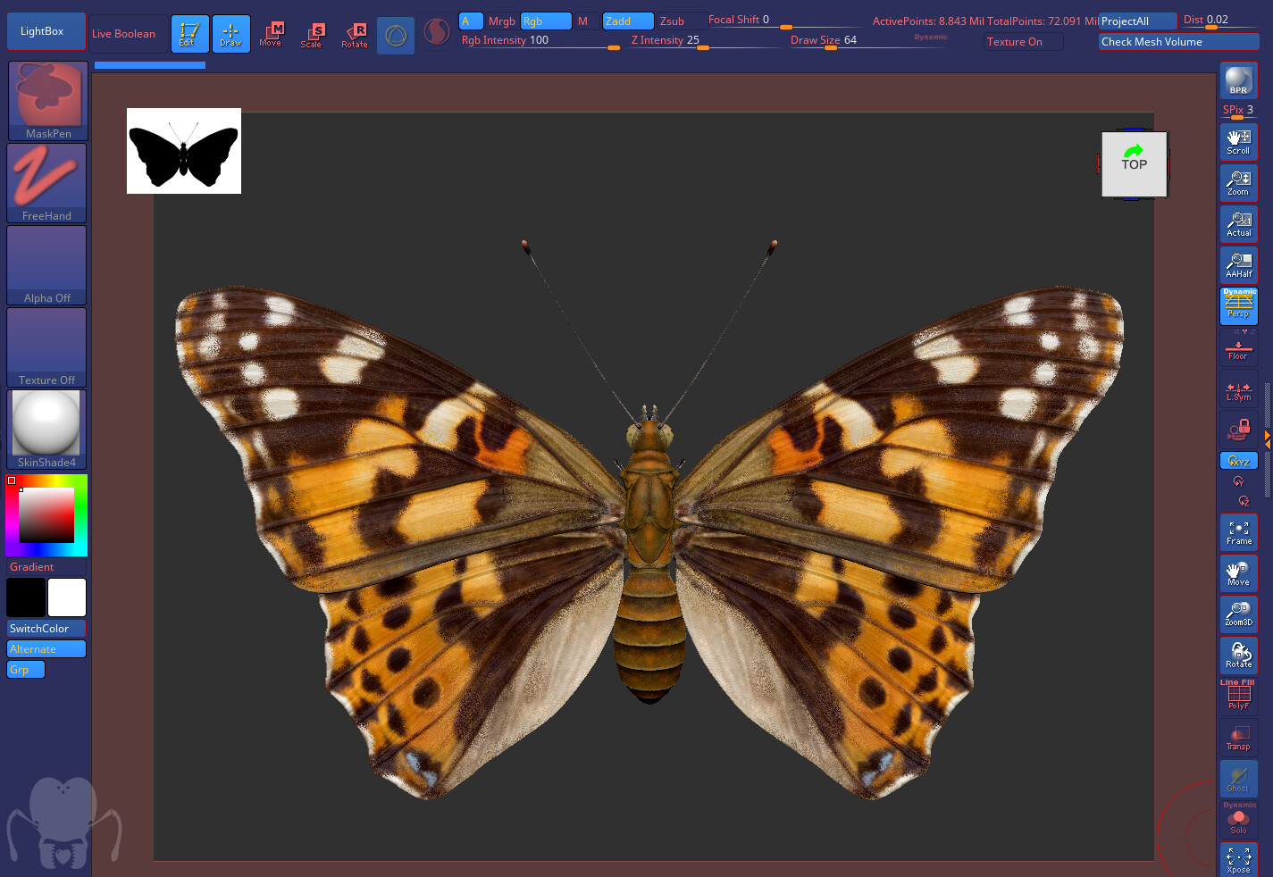Screen dimensions: 1273x877
Task: Pick a color from the Gradient swatch
Action: click(46, 515)
